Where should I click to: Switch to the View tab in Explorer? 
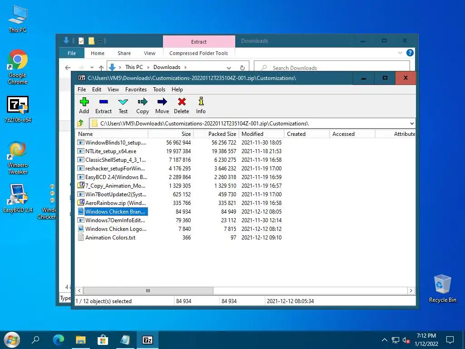[x=149, y=53]
